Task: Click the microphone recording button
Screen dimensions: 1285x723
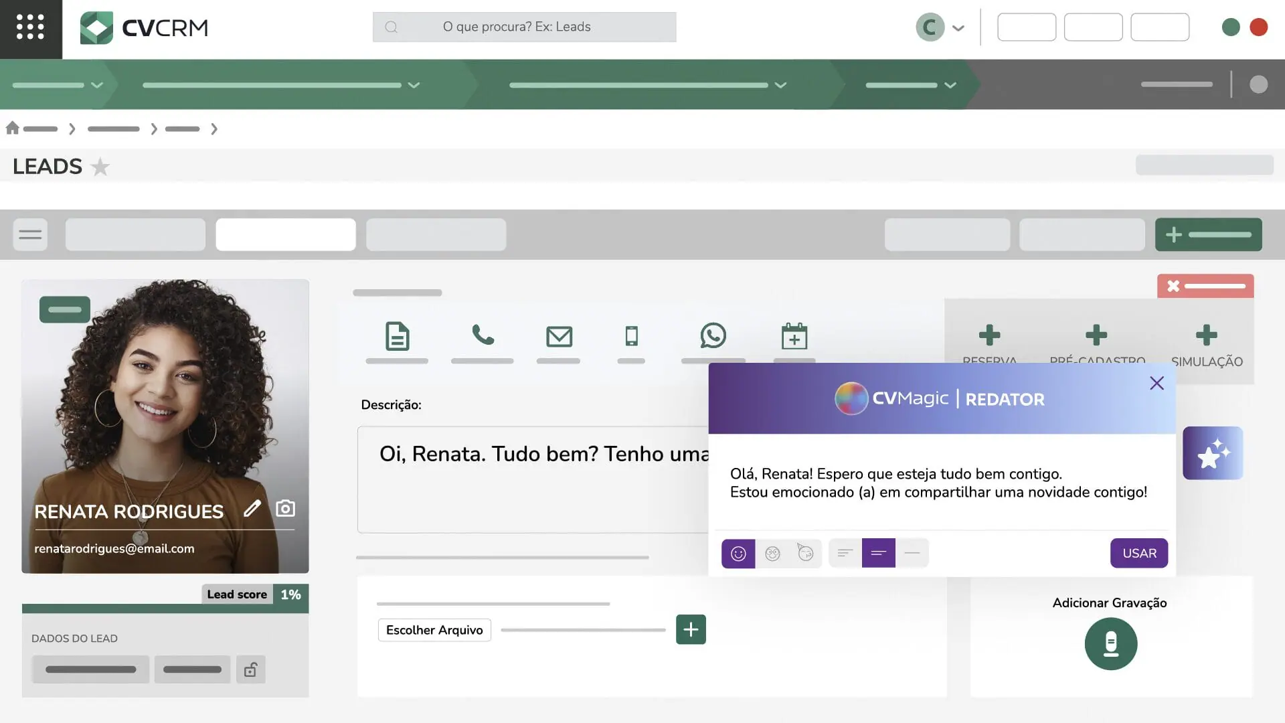Action: coord(1110,643)
